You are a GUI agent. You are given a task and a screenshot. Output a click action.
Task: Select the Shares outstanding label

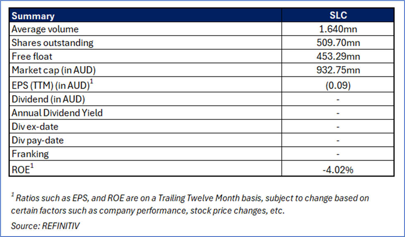(53, 43)
